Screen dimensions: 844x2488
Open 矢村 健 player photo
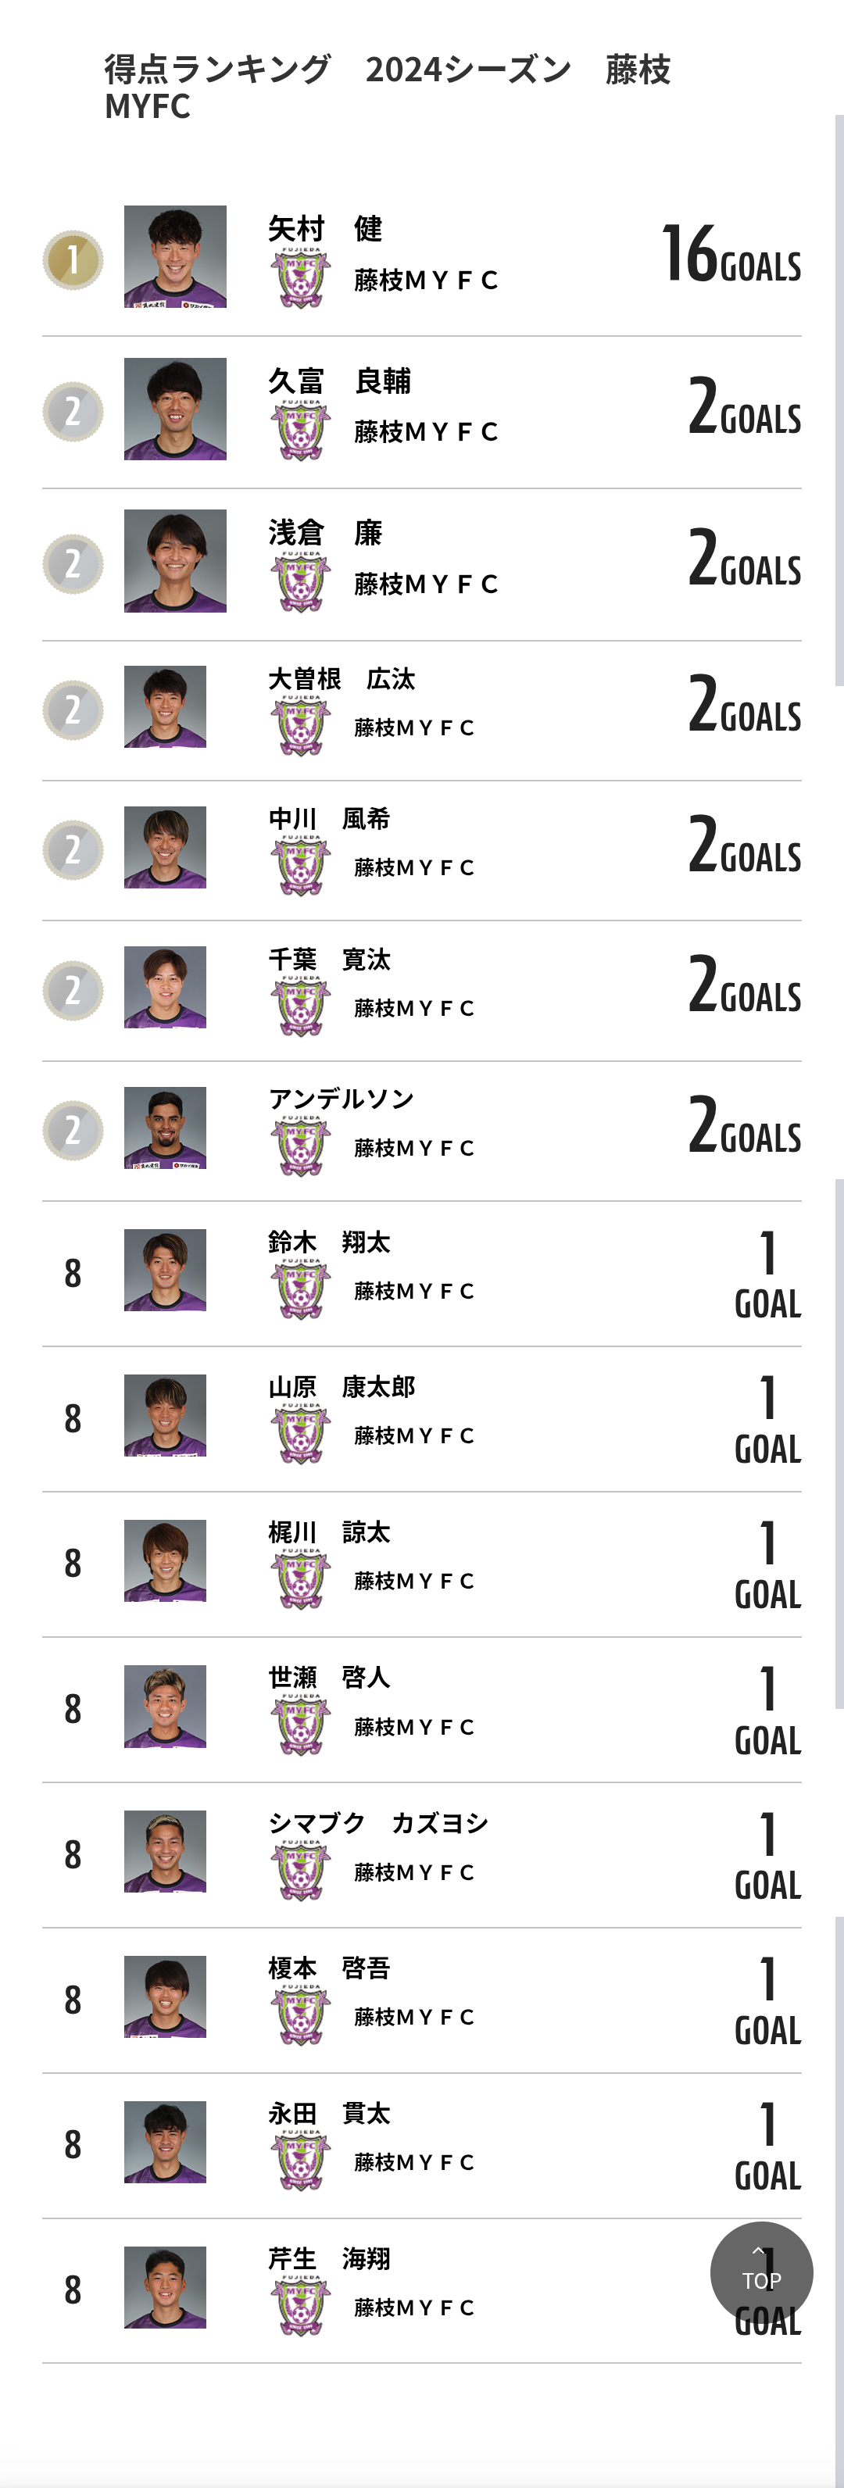175,256
